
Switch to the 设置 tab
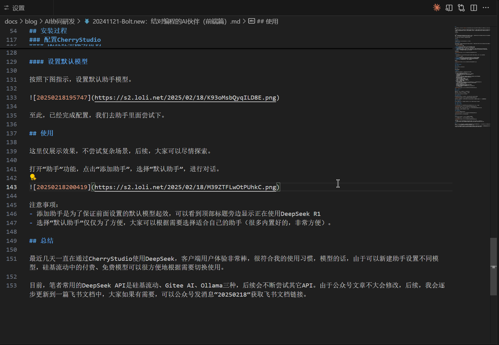point(18,8)
